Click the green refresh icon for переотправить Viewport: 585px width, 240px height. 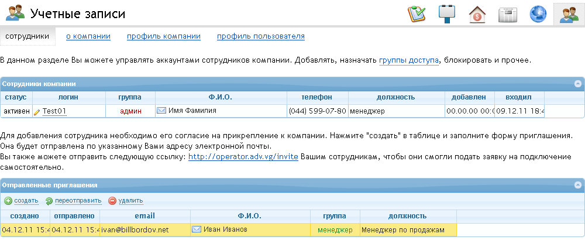49,201
